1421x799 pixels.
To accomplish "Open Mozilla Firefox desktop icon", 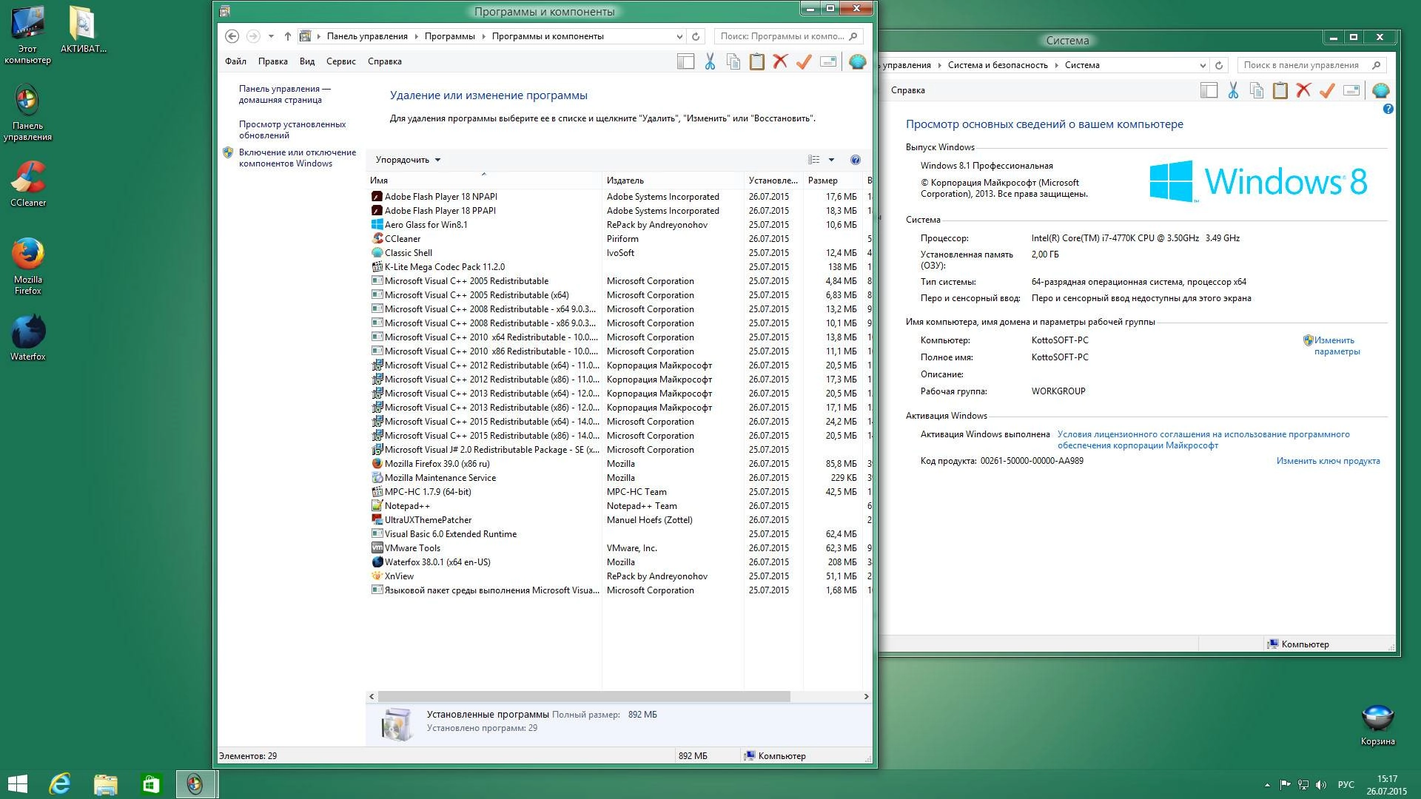I will pyautogui.click(x=28, y=266).
